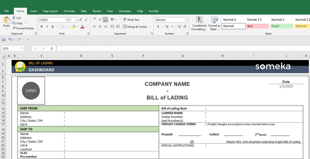Click the Format as Table button
Screen dimensions: 310x159
(x=214, y=23)
